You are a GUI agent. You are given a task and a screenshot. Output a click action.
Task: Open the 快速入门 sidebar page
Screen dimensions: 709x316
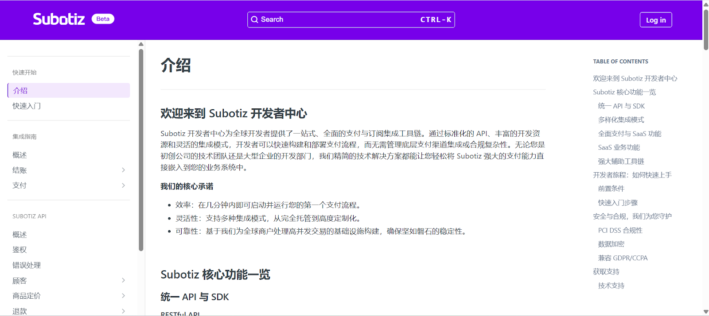click(27, 106)
